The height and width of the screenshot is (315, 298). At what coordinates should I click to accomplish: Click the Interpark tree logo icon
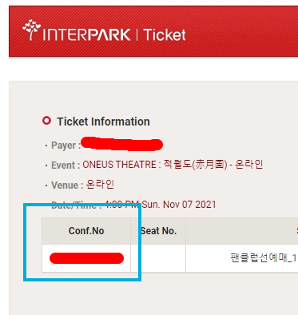(x=32, y=30)
